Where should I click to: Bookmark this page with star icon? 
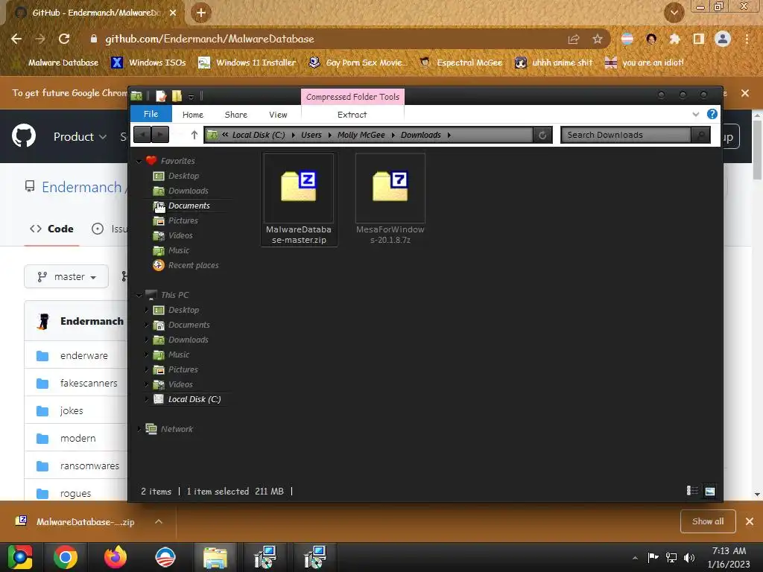coord(598,39)
